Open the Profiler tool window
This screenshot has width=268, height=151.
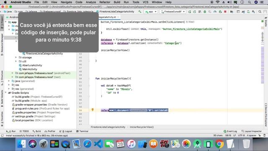(x=50, y=131)
